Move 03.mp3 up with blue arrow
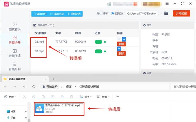The height and width of the screenshot is (122, 196). point(119,49)
